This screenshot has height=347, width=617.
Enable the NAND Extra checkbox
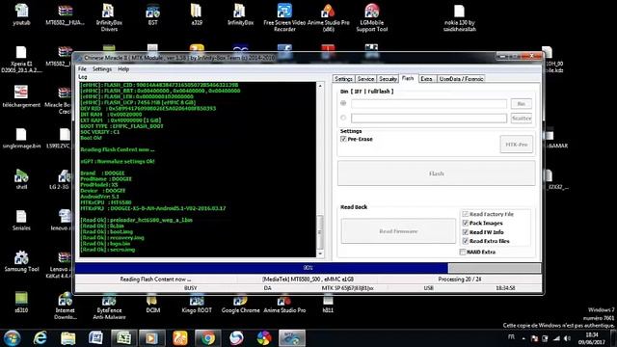(x=463, y=252)
